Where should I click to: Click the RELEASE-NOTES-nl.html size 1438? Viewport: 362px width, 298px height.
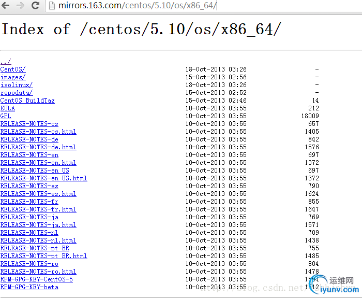[312, 240]
